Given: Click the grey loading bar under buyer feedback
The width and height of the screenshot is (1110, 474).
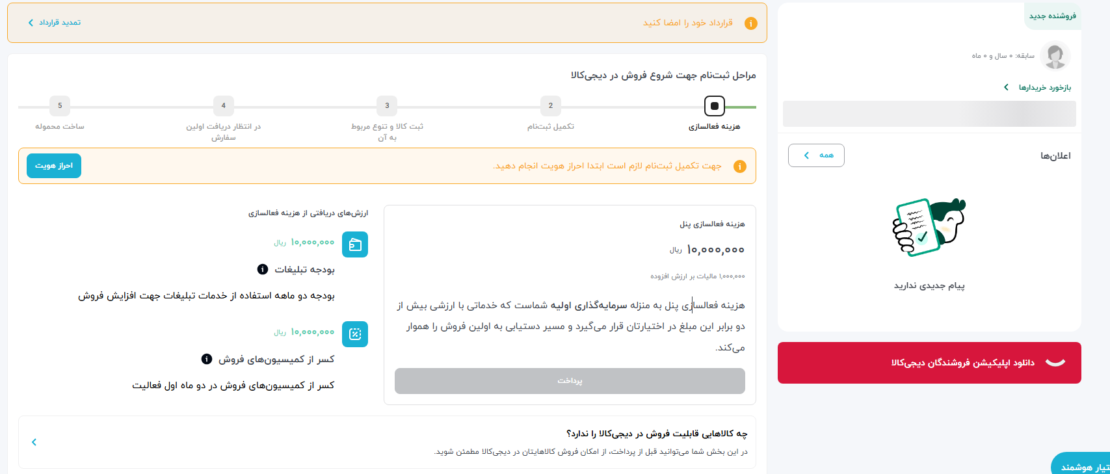Looking at the screenshot, I should click(929, 114).
